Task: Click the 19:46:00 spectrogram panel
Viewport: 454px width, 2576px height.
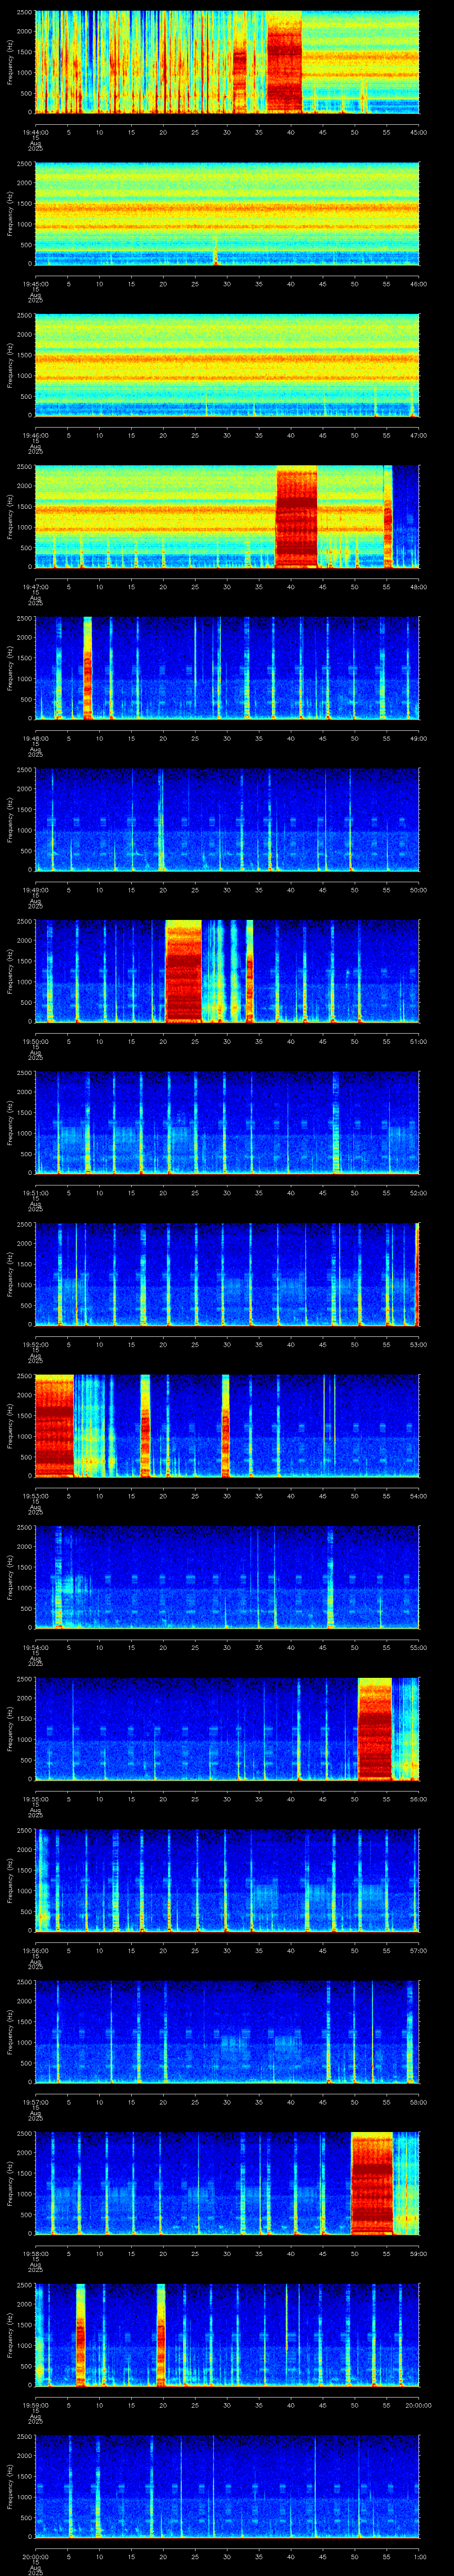Action: (x=227, y=365)
